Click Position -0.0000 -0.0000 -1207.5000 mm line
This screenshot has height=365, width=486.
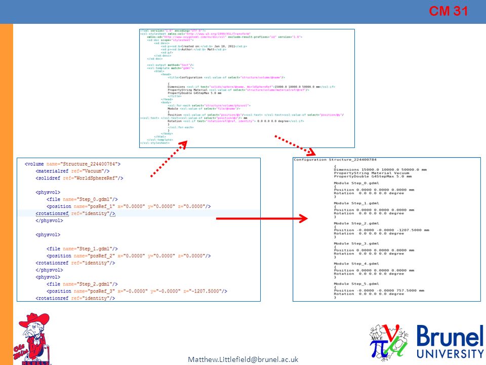382,230
